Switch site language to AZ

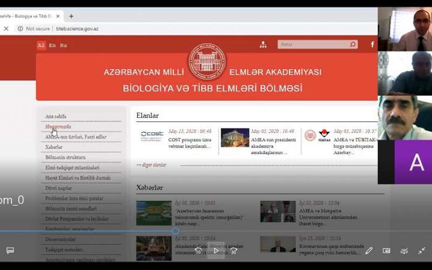(x=41, y=45)
